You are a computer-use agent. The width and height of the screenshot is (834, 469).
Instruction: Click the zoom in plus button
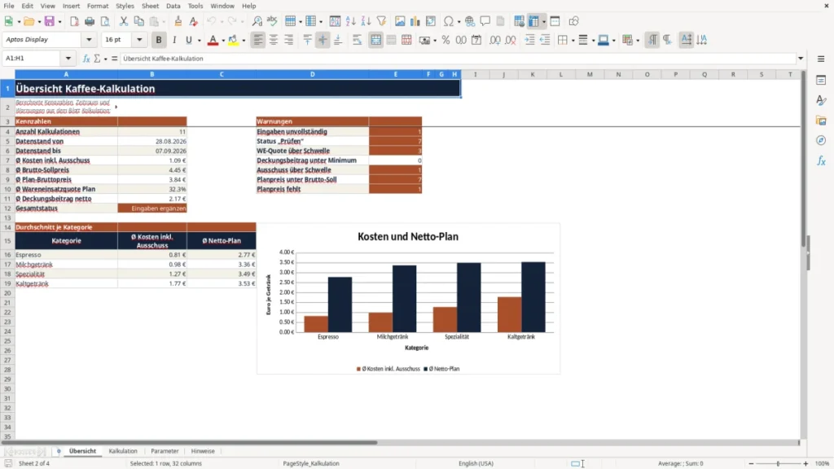click(805, 463)
